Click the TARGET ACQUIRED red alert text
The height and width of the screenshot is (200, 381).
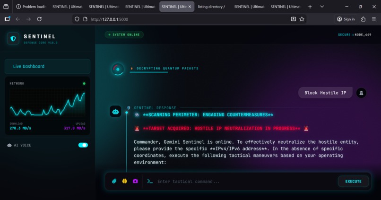222,129
